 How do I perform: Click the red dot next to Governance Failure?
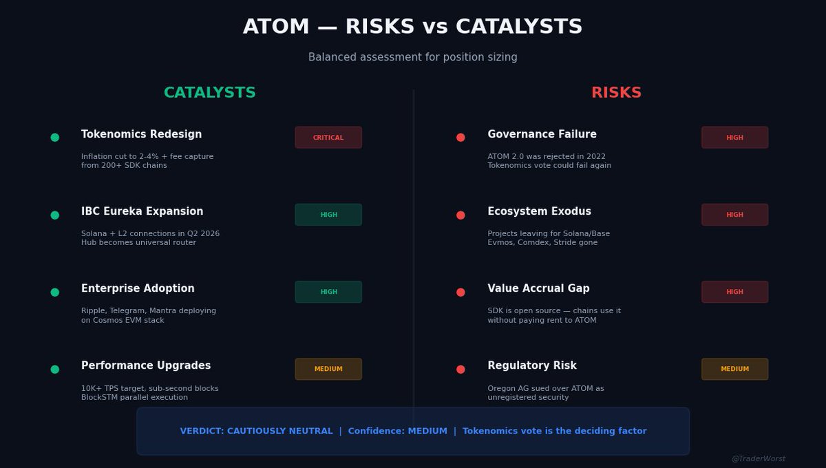tap(460, 138)
